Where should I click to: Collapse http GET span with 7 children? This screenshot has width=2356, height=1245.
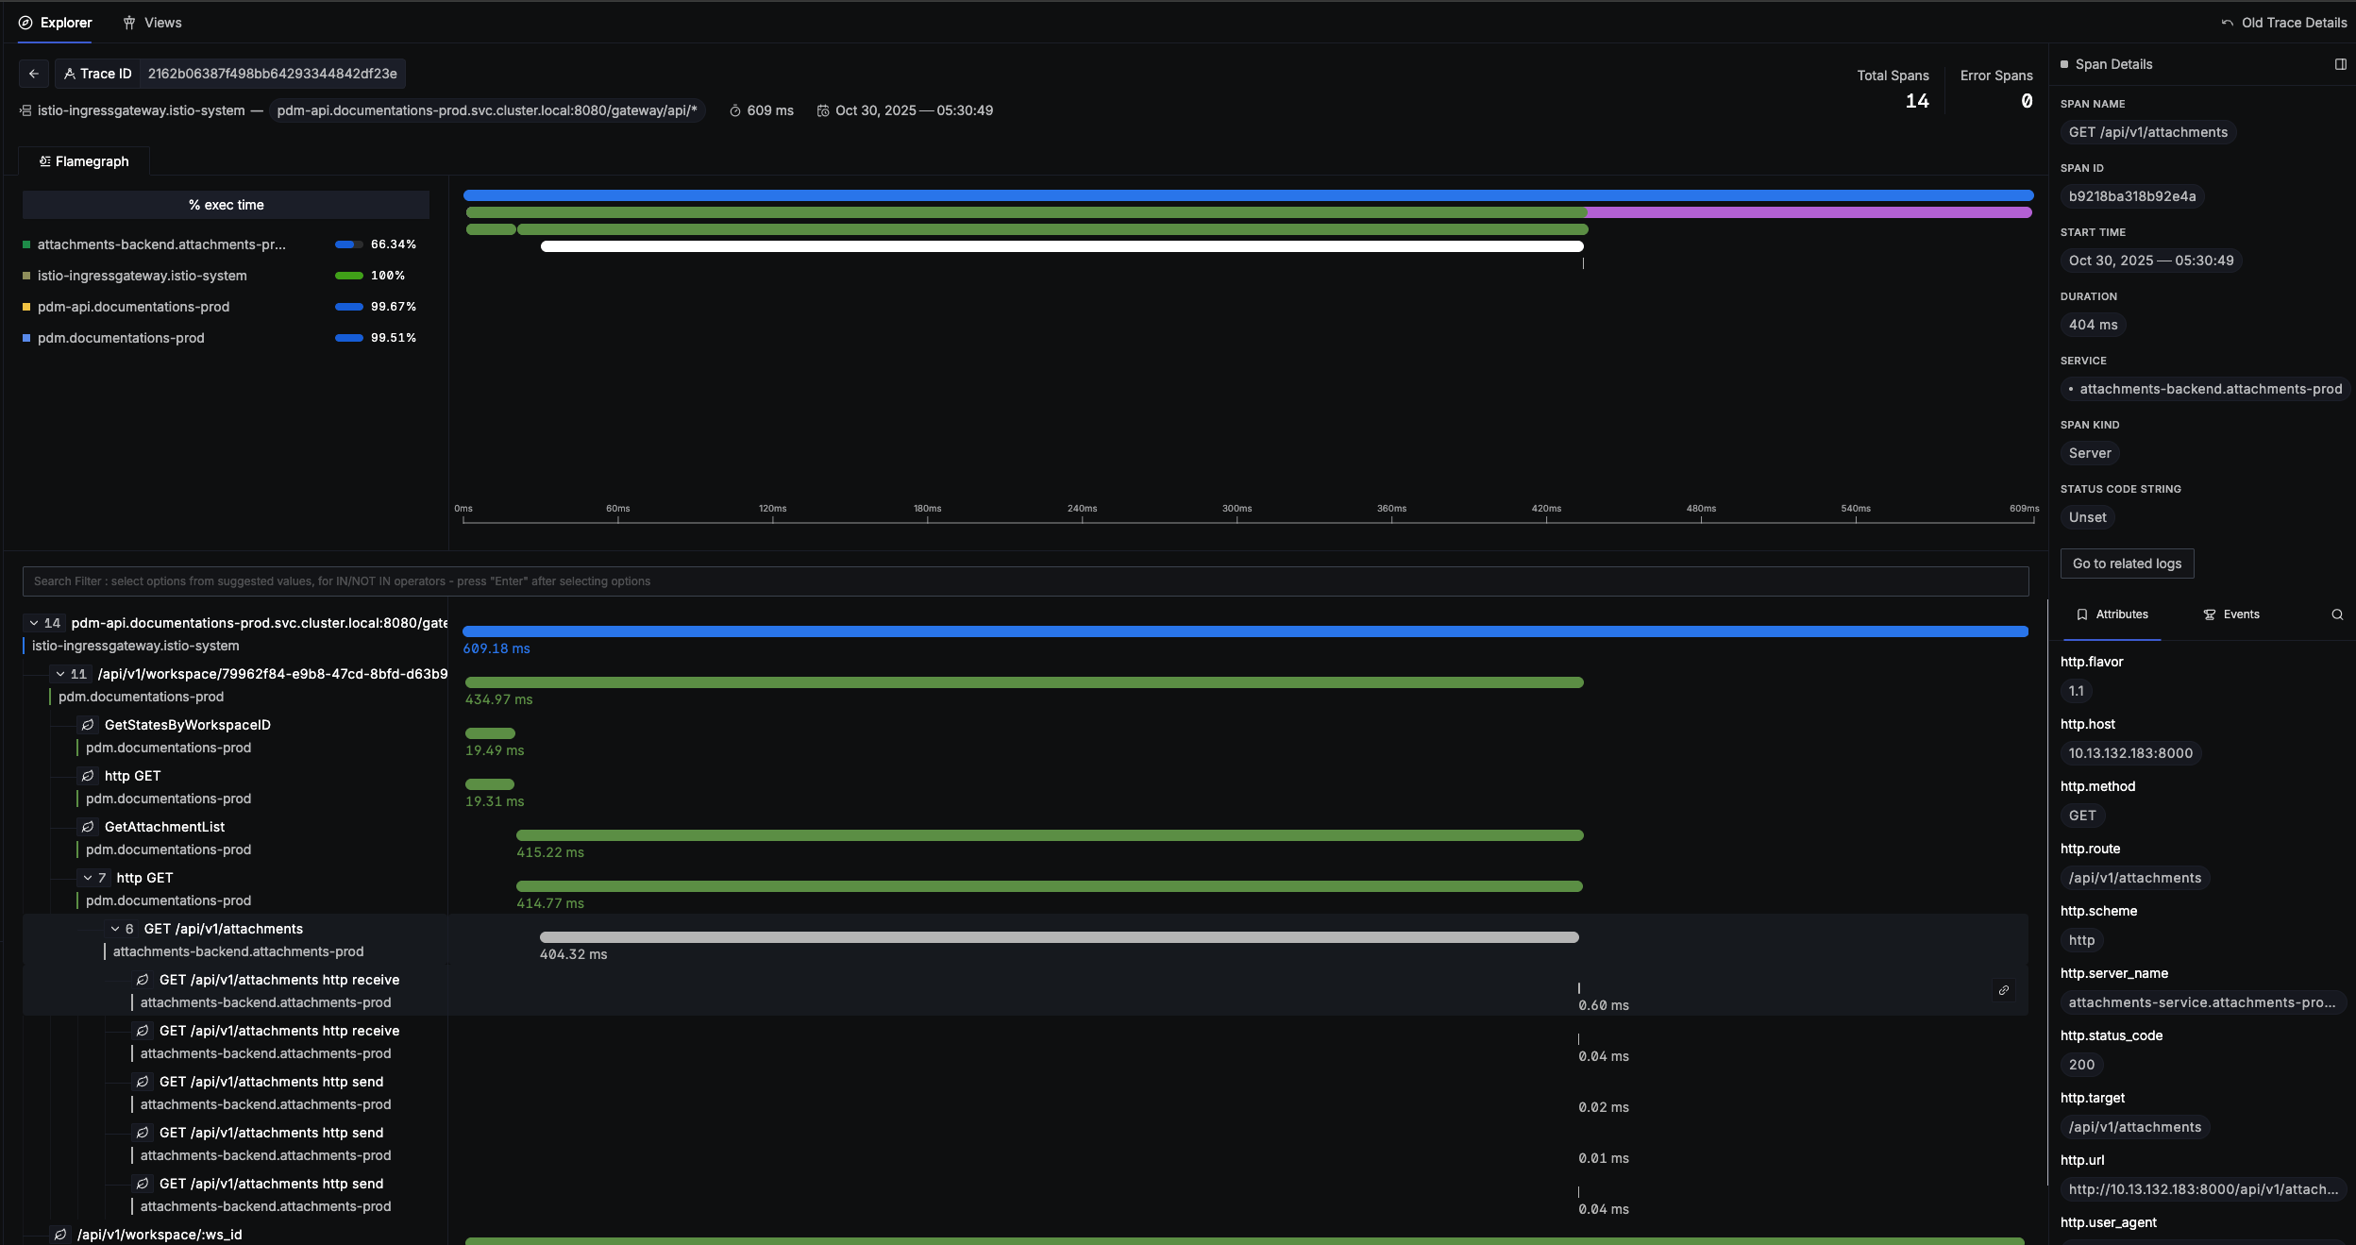[88, 878]
